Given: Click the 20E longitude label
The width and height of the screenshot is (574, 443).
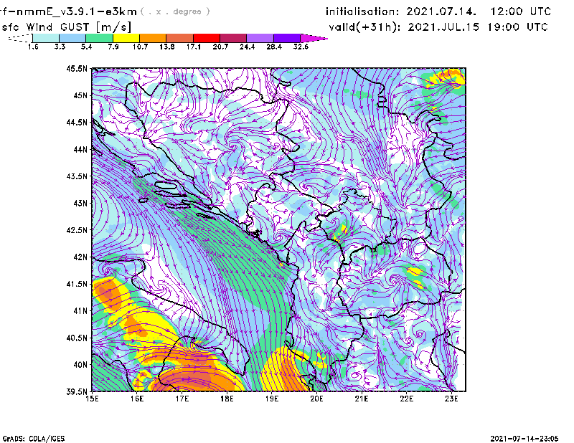Looking at the screenshot, I should 316,399.
